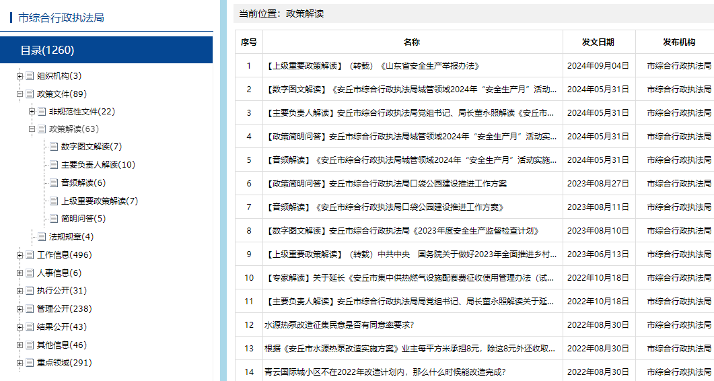Click document icon beside 执行公开(31)

pyautogui.click(x=30, y=290)
